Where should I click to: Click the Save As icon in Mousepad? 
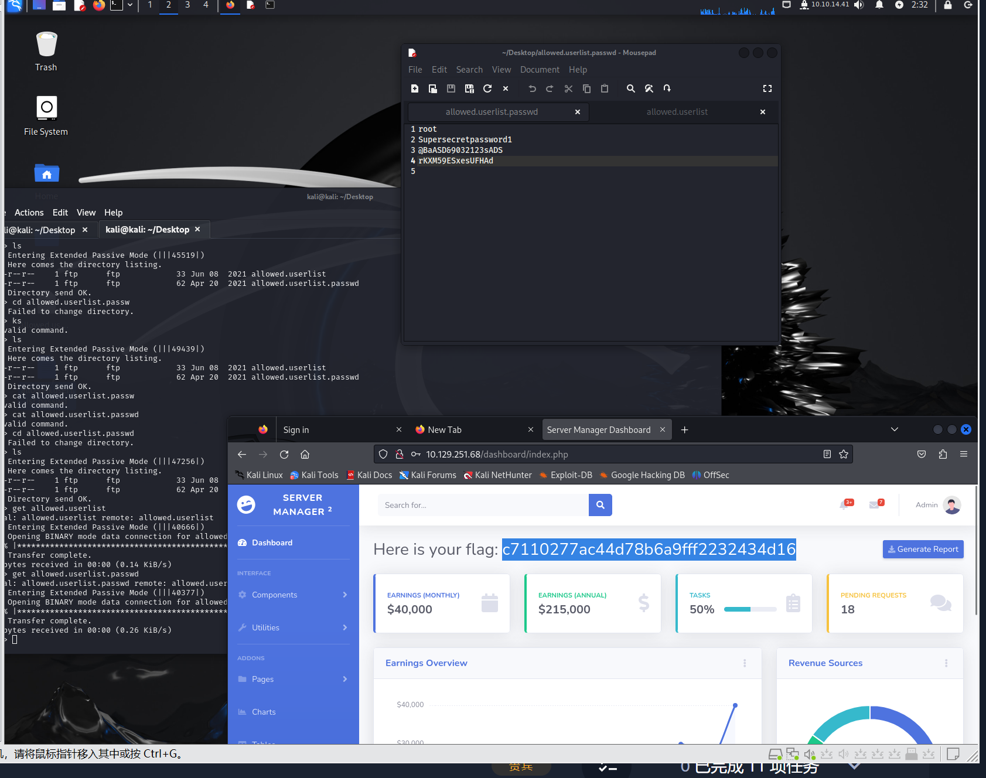click(x=469, y=88)
